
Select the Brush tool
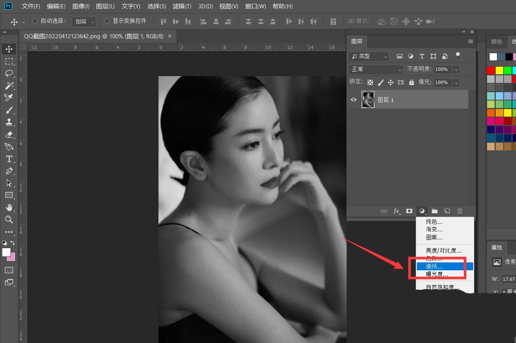9,110
